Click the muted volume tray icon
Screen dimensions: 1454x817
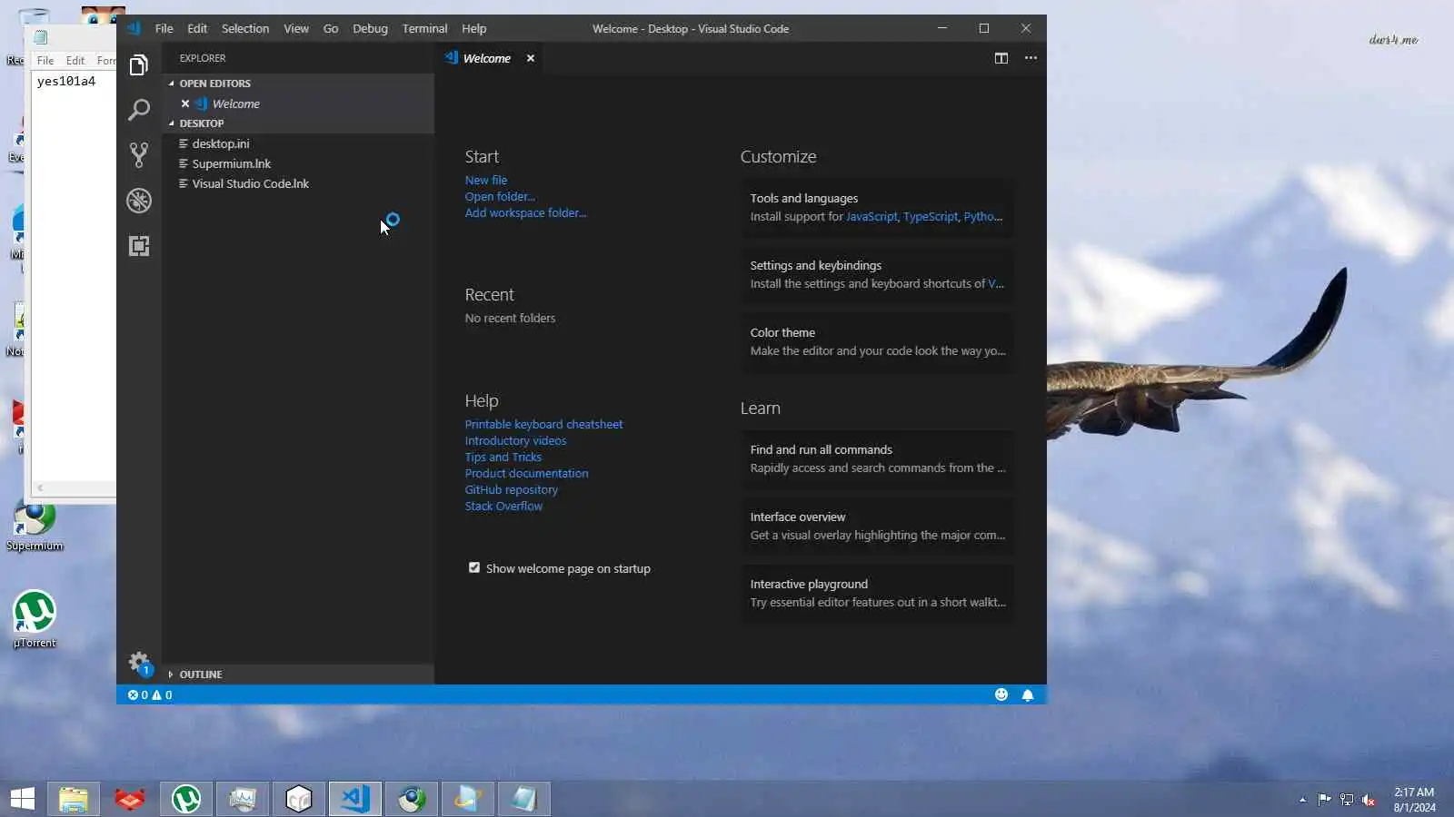(x=1368, y=800)
